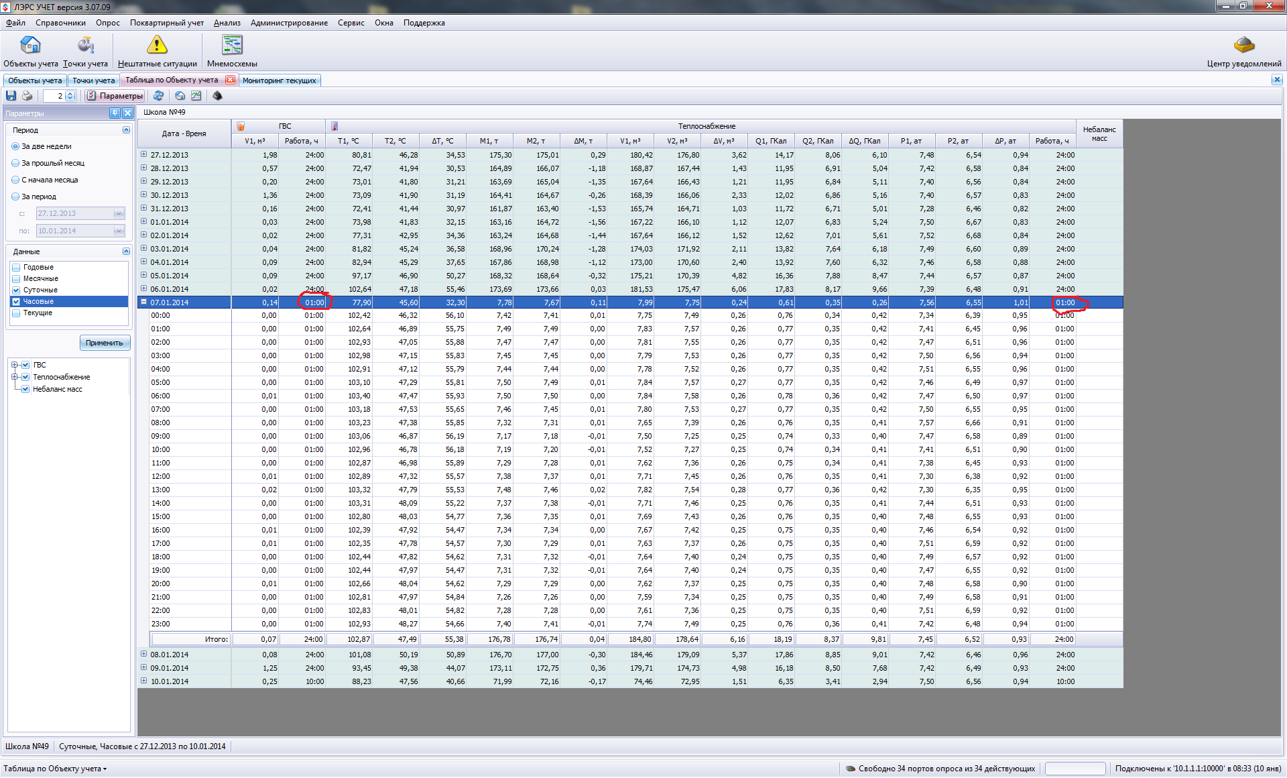Close the Параметры side panel
The width and height of the screenshot is (1287, 778).
coord(127,113)
